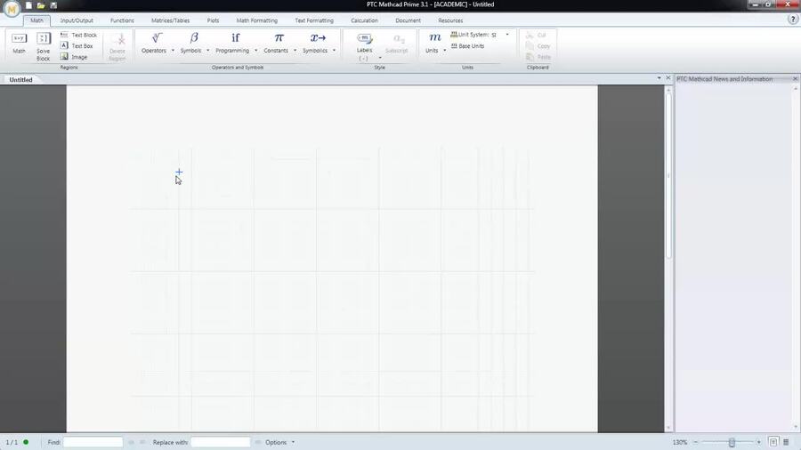Open the Unit System SI dropdown
801x450 pixels.
coord(507,35)
